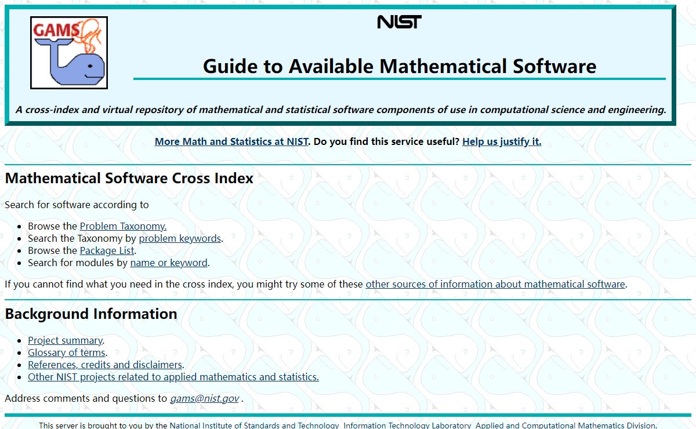Open More Math and Statistics at NIST link

tap(231, 141)
